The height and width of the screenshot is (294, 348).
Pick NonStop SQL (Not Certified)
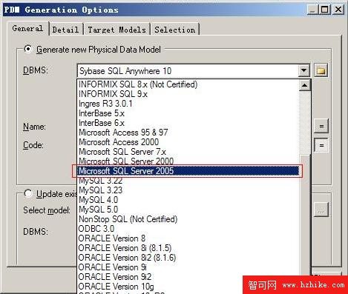[x=188, y=219]
